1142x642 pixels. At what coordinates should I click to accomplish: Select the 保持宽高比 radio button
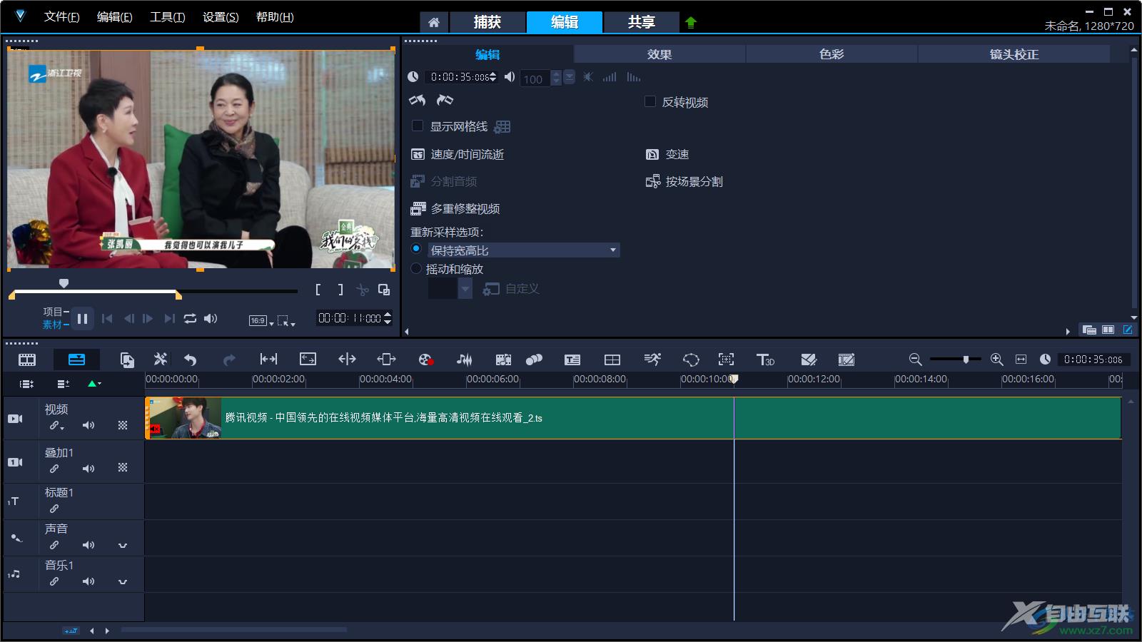pos(416,249)
